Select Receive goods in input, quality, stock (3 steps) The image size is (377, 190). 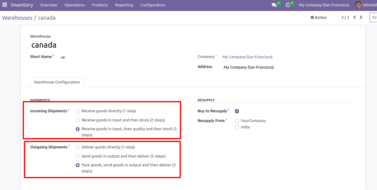coord(78,129)
